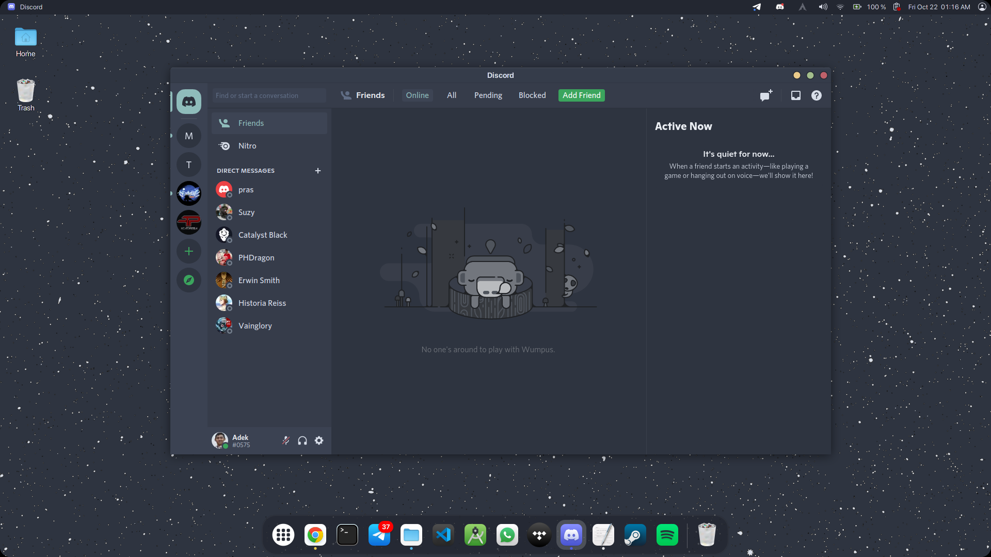991x557 pixels.
Task: Click the Help question mark icon
Action: coord(817,95)
